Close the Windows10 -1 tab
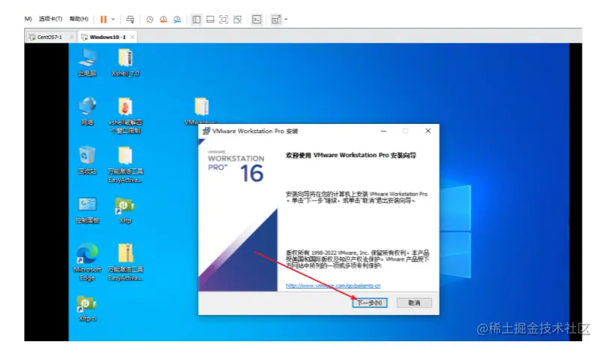The width and height of the screenshot is (602, 348). point(132,37)
